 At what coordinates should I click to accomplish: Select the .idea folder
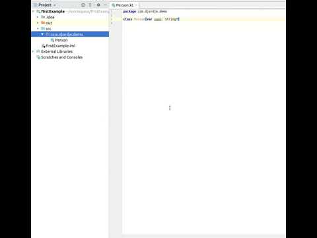click(x=50, y=17)
